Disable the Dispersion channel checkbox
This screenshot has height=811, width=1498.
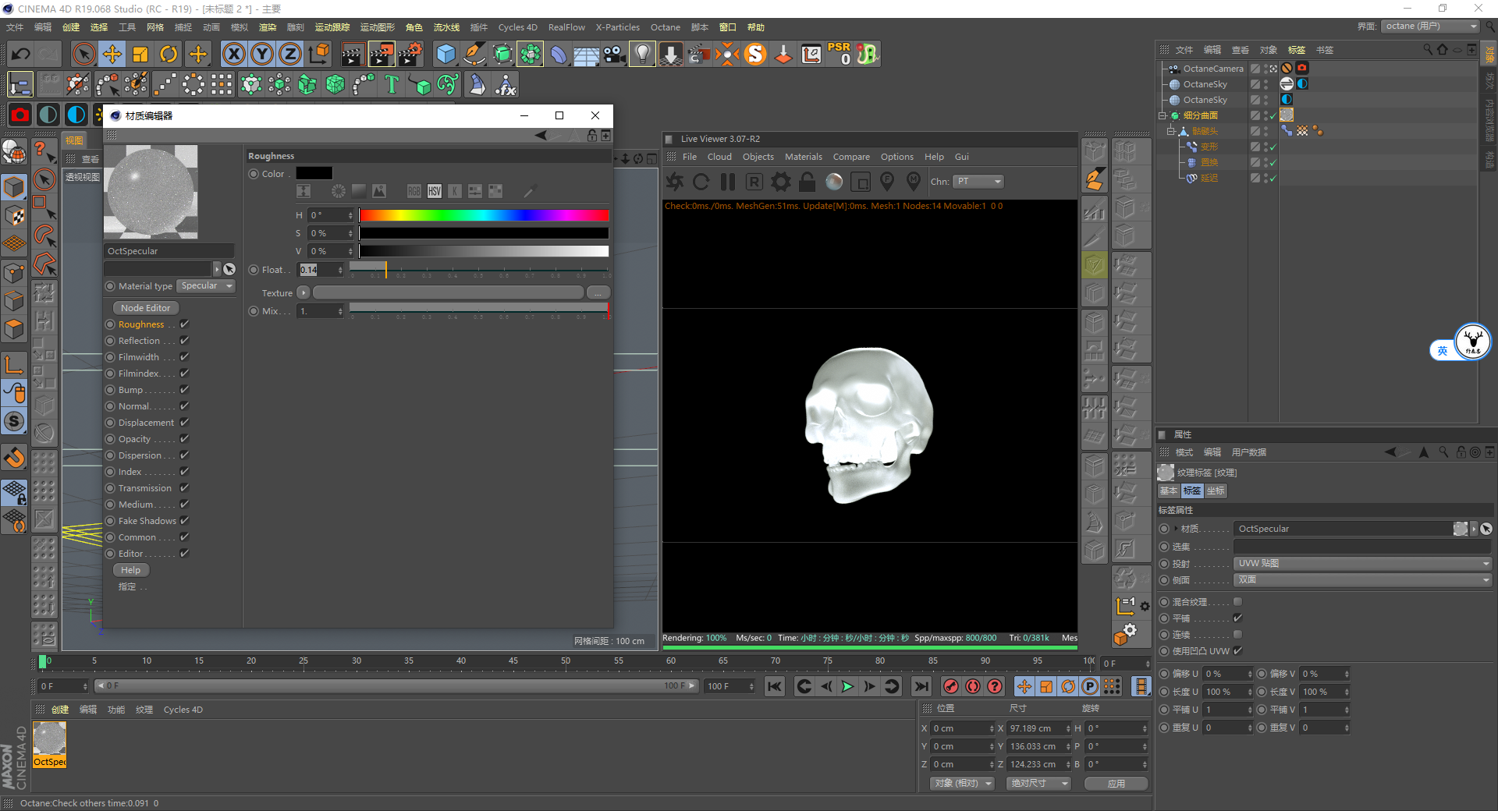coord(185,455)
